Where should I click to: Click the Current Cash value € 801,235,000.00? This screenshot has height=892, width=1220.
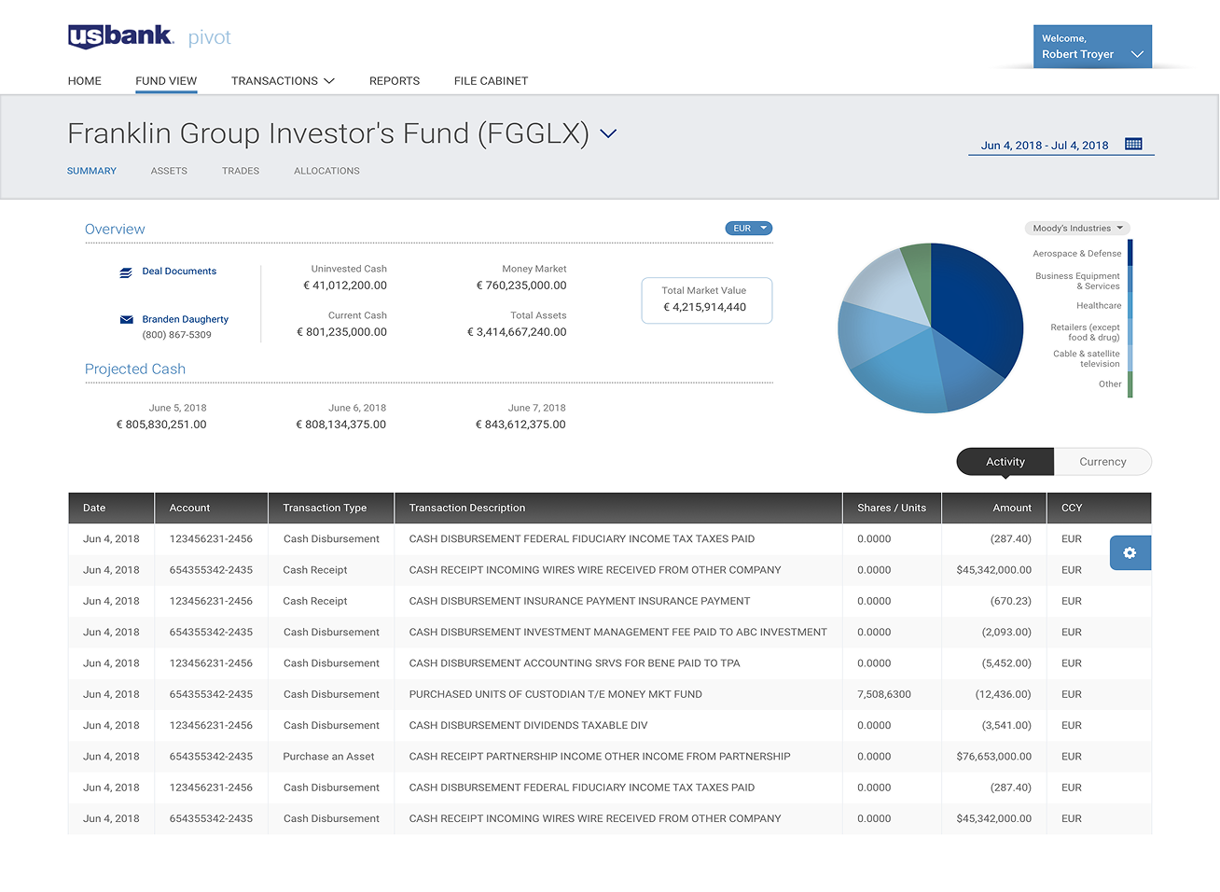click(x=341, y=333)
